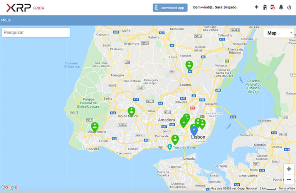Select the green marker at Alcabideche
The width and height of the screenshot is (296, 193).
coord(94,127)
